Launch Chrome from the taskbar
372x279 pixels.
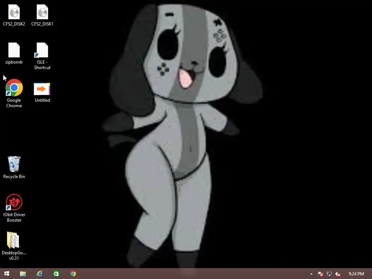[73, 274]
